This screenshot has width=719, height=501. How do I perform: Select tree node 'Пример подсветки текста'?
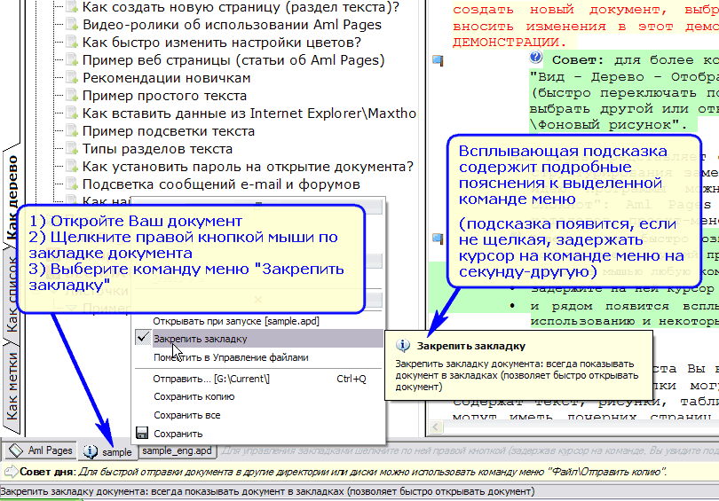coord(169,131)
